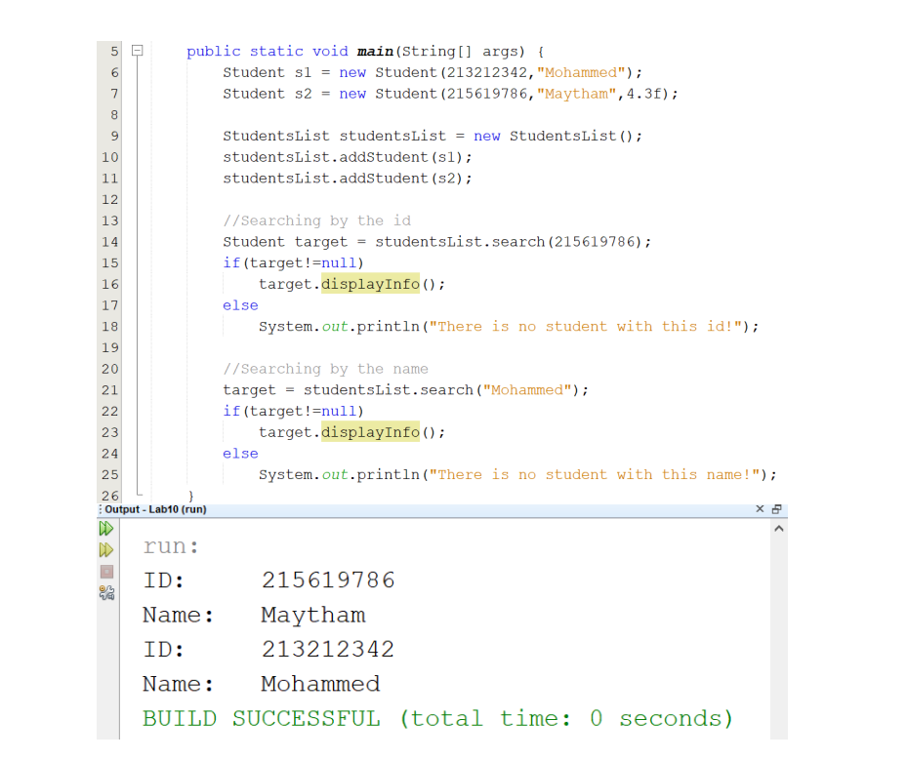908x760 pixels.
Task: Click the green rerun arrow second from top
Action: click(105, 549)
